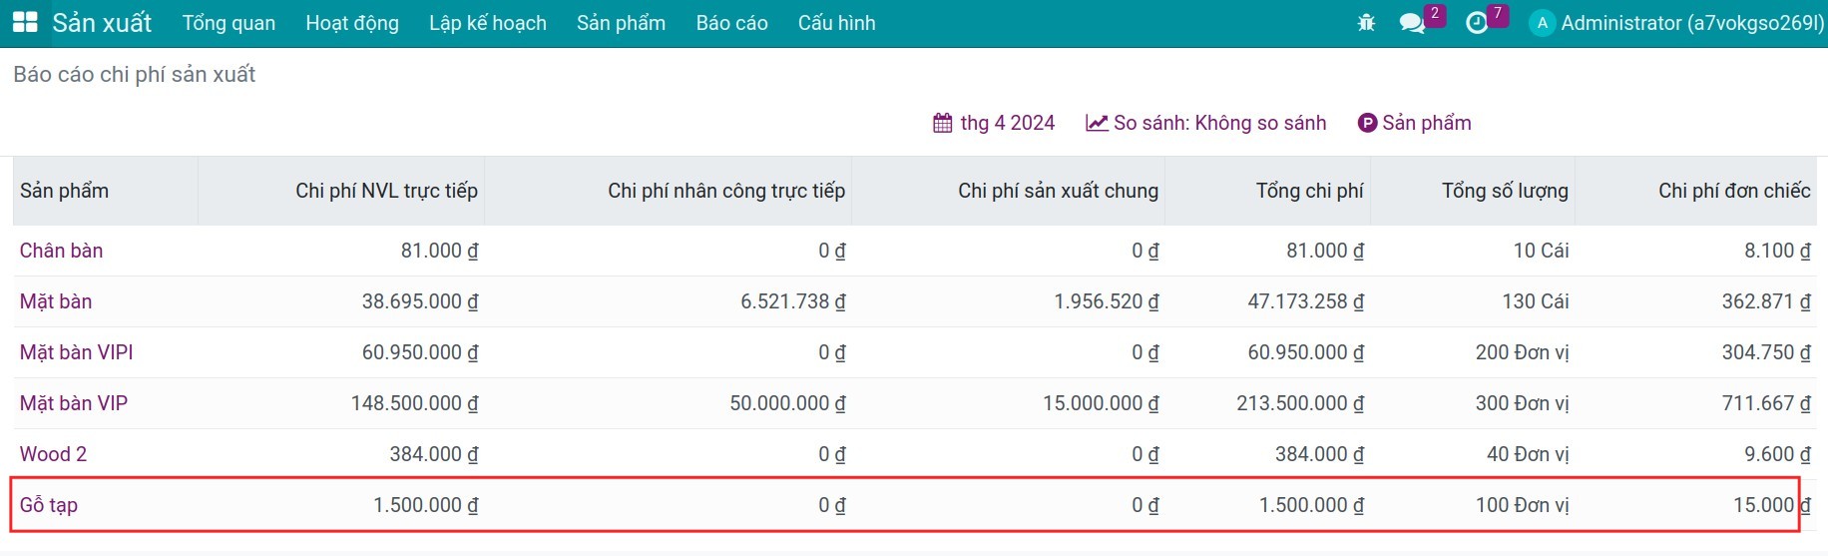Viewport: 1828px width, 556px height.
Task: Click the comparison chart icon
Action: point(1097,123)
